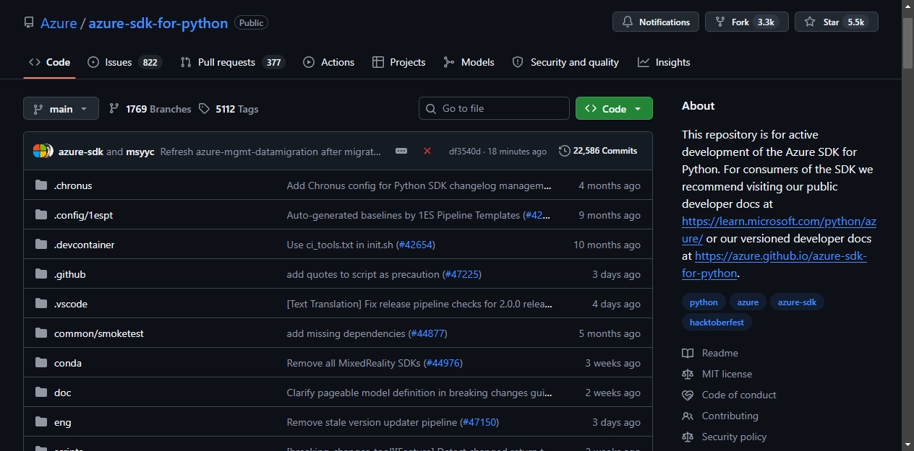The height and width of the screenshot is (451, 914).
Task: Click the MIT license scale icon
Action: tap(688, 374)
